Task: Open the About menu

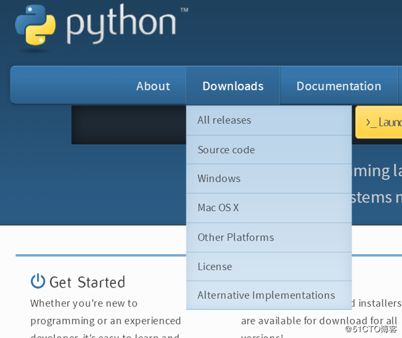Action: click(153, 86)
